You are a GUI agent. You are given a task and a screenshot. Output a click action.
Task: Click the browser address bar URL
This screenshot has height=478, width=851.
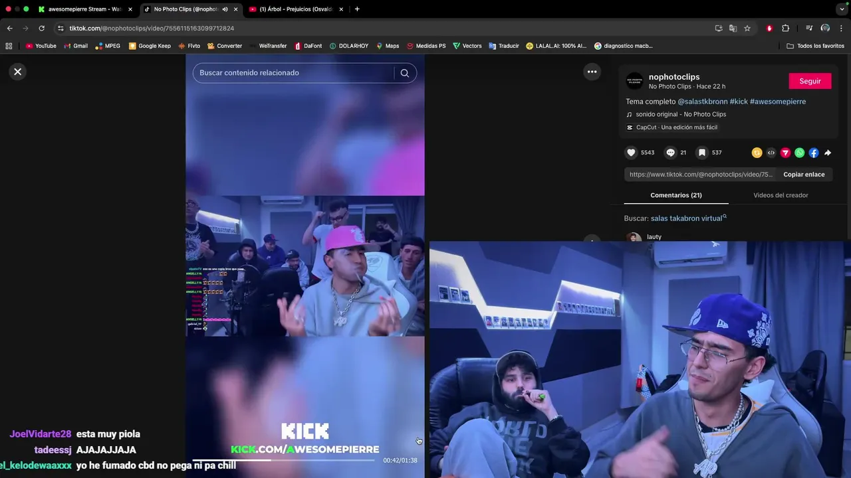152,29
